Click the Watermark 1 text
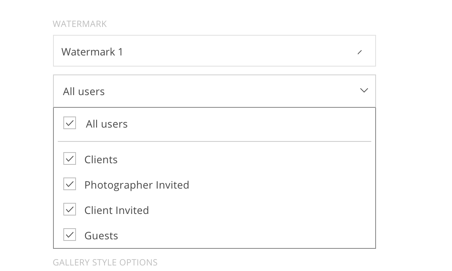This screenshot has width=452, height=271. [92, 52]
